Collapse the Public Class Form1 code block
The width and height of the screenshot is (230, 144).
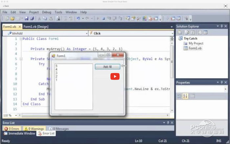pyautogui.click(x=21, y=39)
